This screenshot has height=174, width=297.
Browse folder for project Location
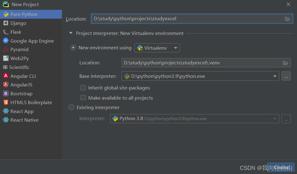287,19
